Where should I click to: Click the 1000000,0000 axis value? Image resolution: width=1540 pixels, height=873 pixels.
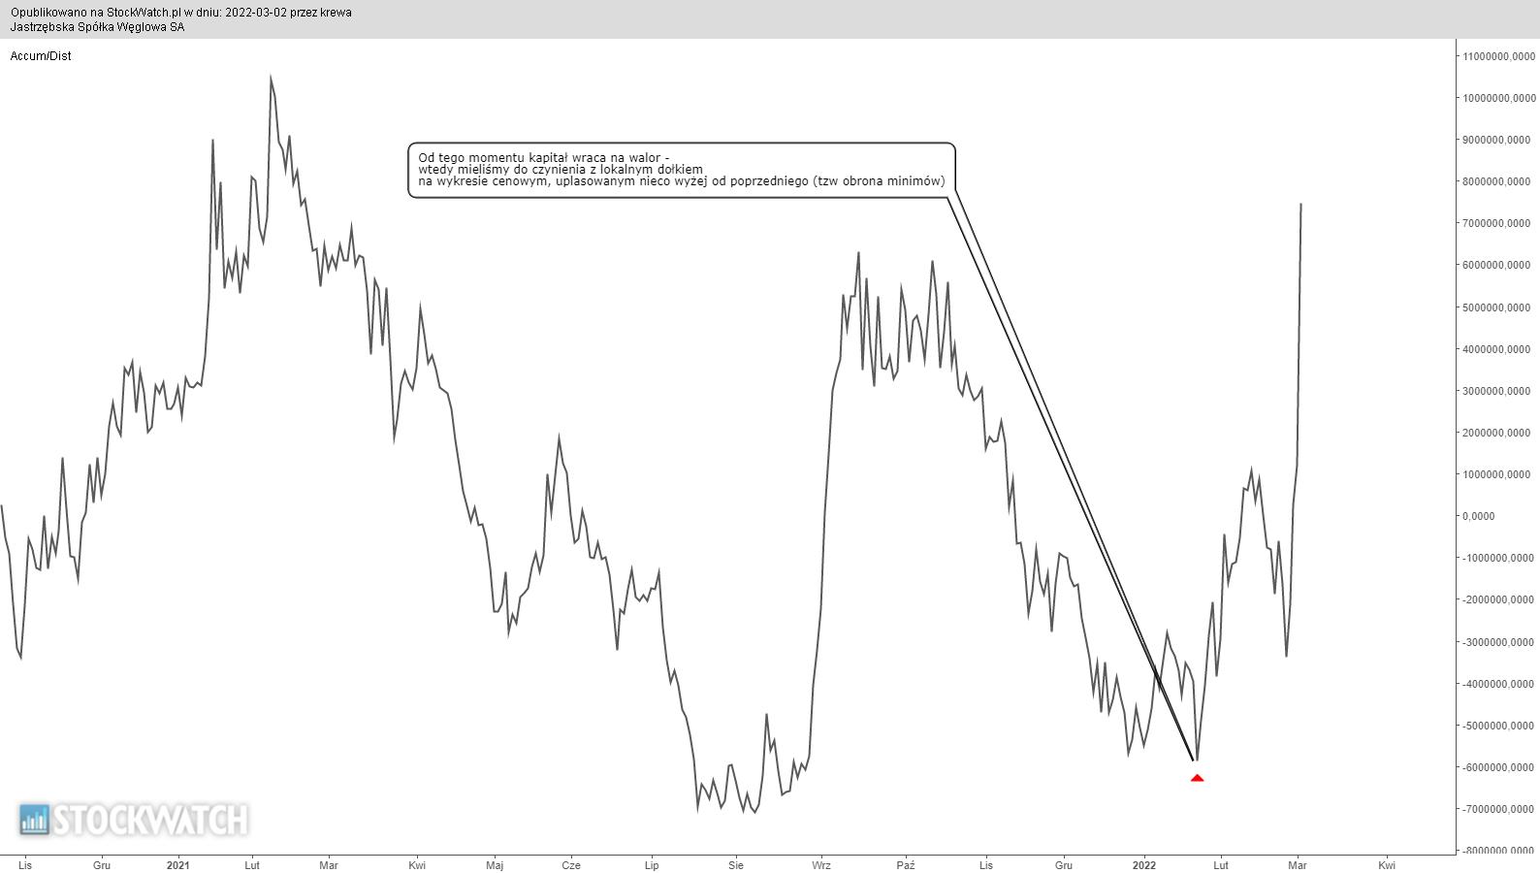coord(1498,474)
